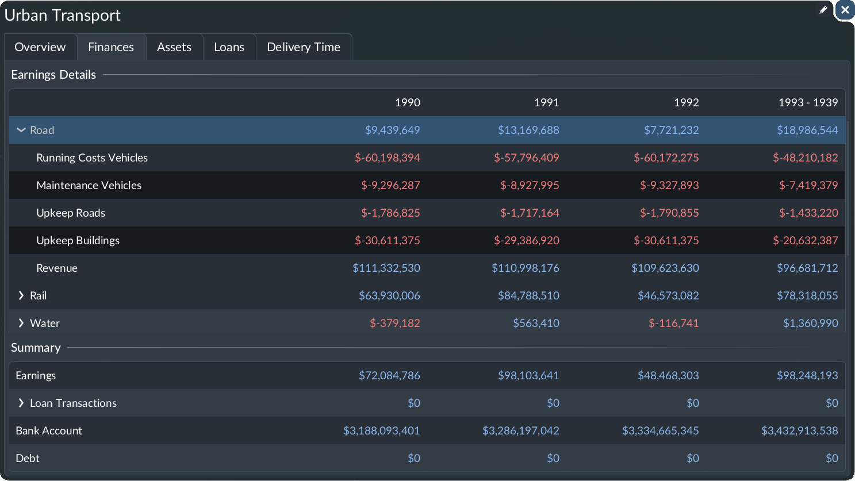Click the Revenue row label

pyautogui.click(x=56, y=268)
